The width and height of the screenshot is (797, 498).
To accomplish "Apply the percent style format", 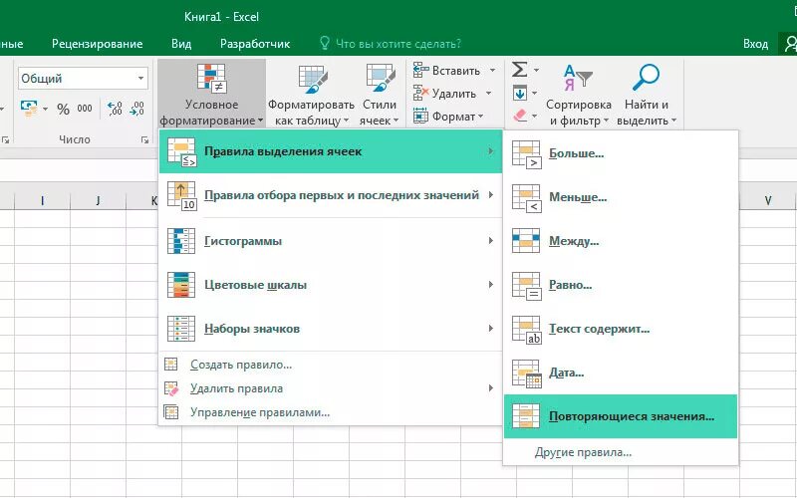I will (x=63, y=109).
